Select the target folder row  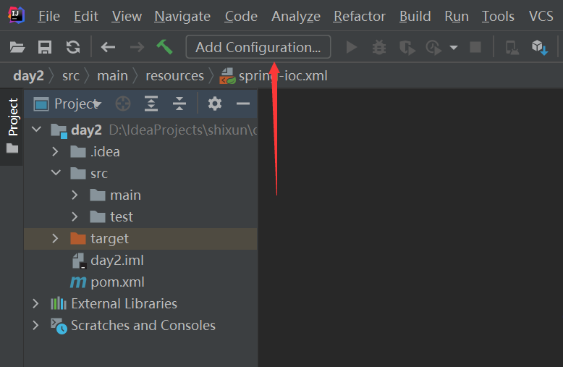coord(140,239)
